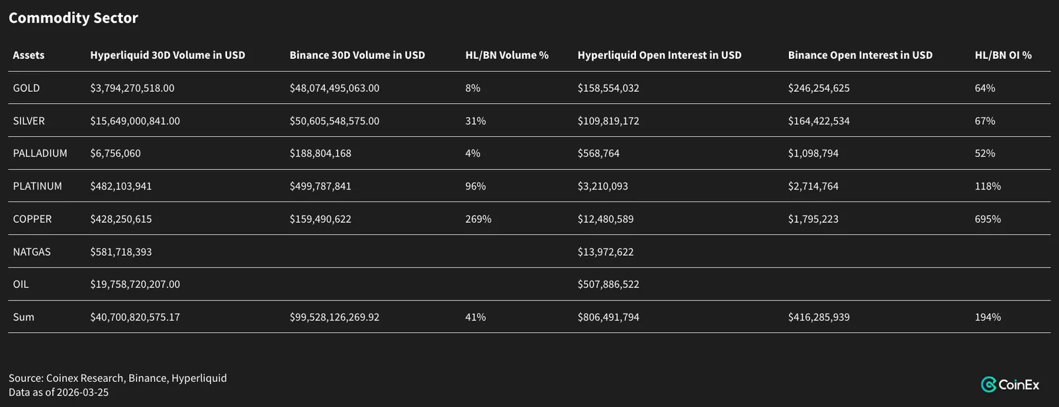
Task: Click the Commodity Sector title
Action: coord(73,18)
